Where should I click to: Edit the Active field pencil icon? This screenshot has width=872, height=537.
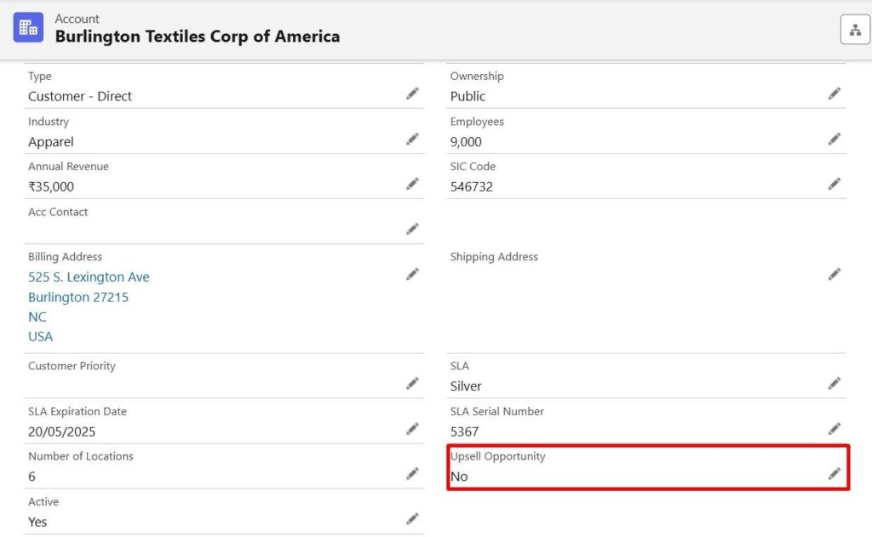pos(412,519)
